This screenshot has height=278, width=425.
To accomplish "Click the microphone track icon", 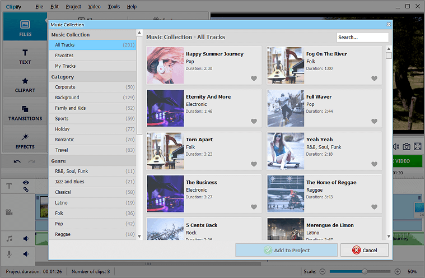I will [9, 254].
